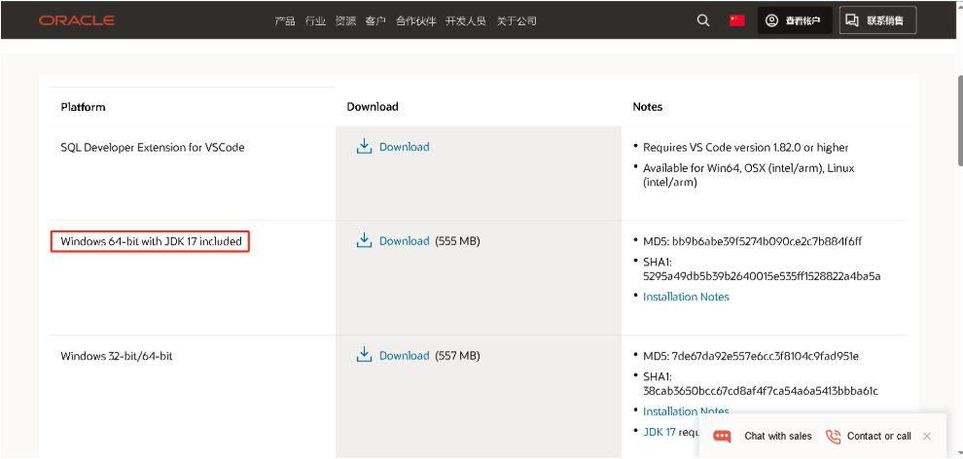The image size is (963, 459).
Task: Open the JDK 17 link
Action: (660, 432)
